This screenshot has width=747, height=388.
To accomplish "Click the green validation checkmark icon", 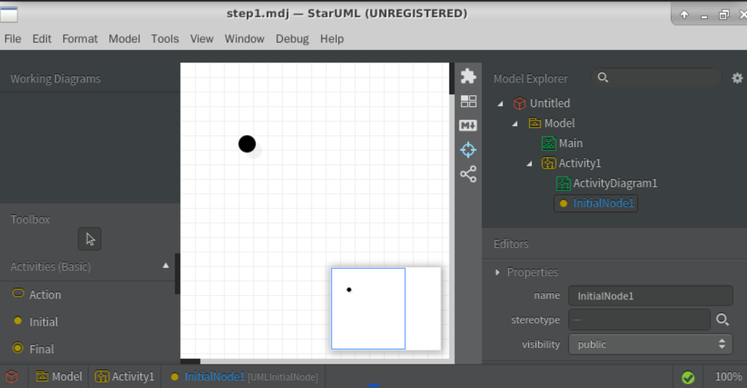I will (x=688, y=377).
